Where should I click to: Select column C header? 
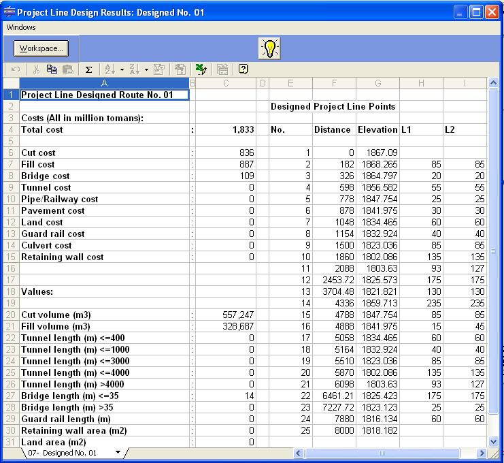[226, 83]
